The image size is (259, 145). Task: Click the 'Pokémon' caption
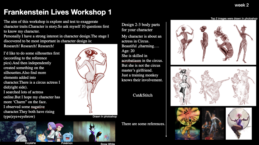pos(67,143)
